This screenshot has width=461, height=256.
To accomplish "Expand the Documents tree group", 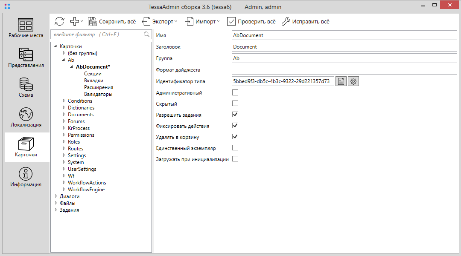I will [64, 115].
